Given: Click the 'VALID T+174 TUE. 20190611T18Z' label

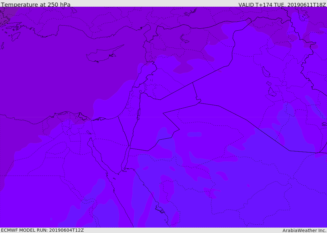Looking at the screenshot, I should tap(282, 4).
